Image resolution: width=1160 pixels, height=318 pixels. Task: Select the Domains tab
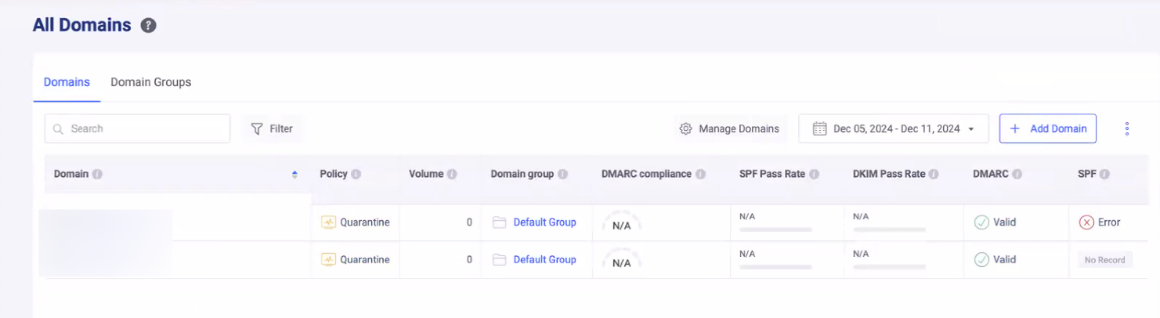(67, 82)
